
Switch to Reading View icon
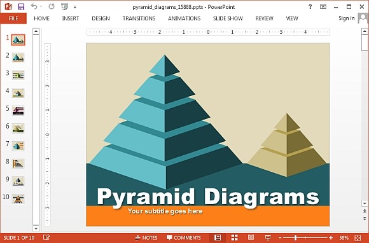point(251,237)
